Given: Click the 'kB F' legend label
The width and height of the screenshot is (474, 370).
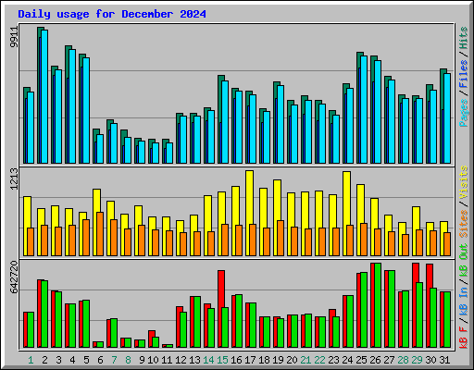Looking at the screenshot, I should 464,338.
